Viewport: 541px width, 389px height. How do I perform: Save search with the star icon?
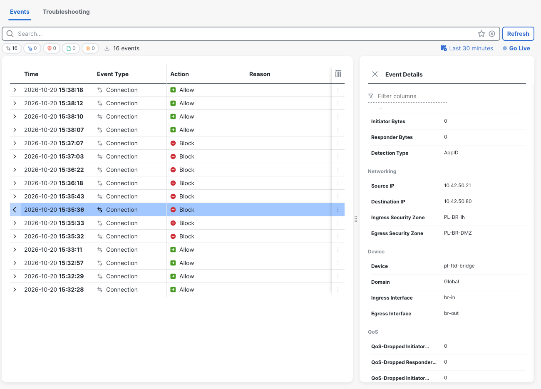coord(481,34)
